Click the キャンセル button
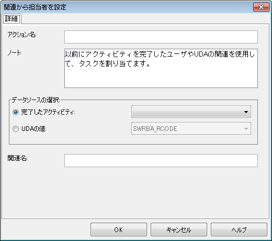 click(x=179, y=229)
